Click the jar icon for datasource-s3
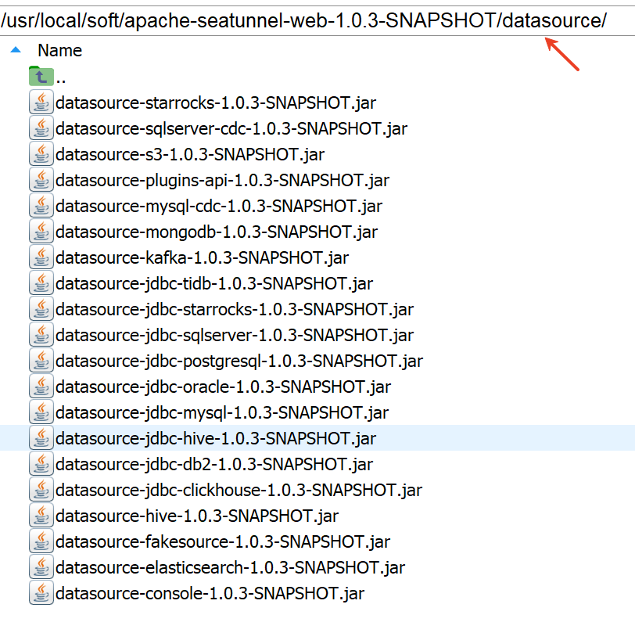The width and height of the screenshot is (635, 633). [x=41, y=154]
